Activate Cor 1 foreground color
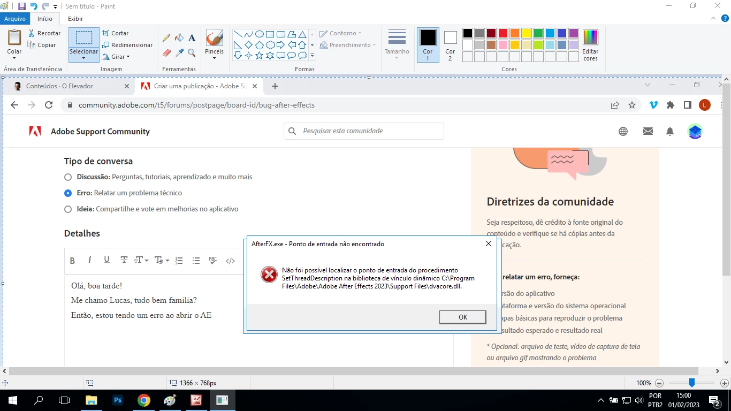This screenshot has height=411, width=731. click(428, 45)
